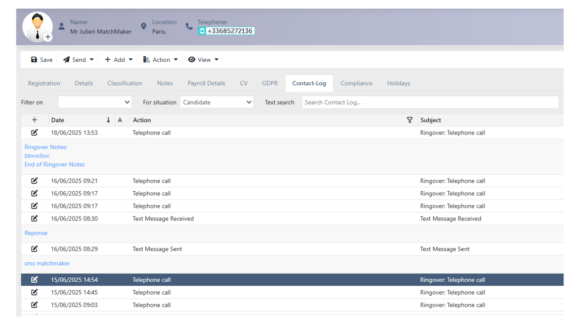Image resolution: width=580 pixels, height=325 pixels.
Task: Click the location pin icon near Paris
Action: (144, 26)
